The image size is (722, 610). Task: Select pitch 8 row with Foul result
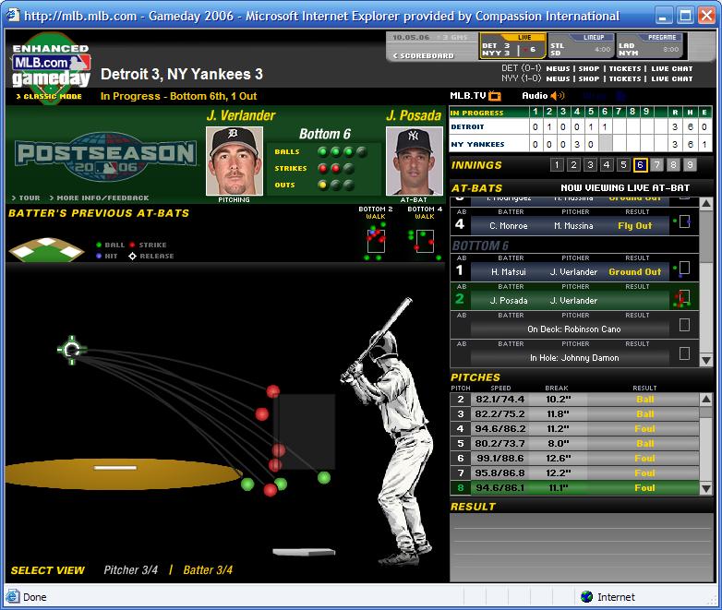[x=574, y=487]
